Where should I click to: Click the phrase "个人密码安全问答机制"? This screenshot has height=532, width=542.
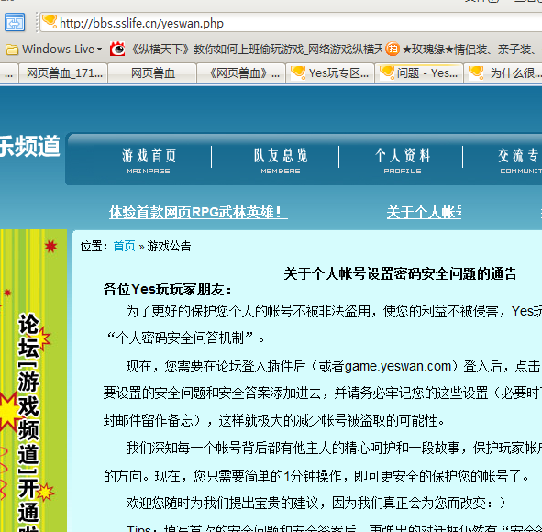(180, 338)
